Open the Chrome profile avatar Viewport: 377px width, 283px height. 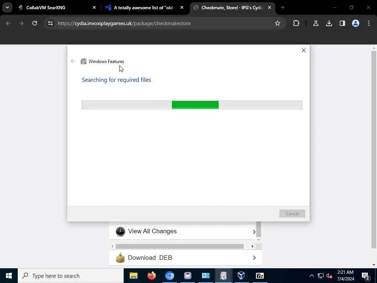coord(355,23)
